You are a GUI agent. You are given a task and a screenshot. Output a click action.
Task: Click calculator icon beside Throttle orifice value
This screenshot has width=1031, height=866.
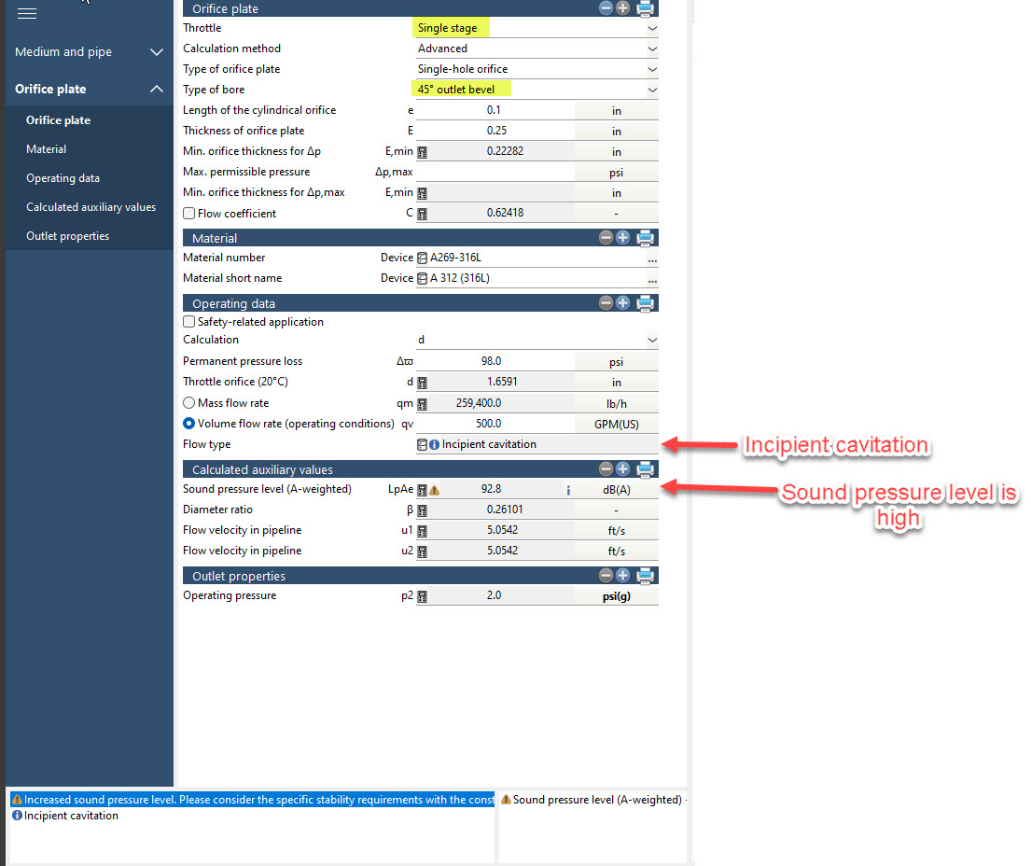click(x=423, y=383)
